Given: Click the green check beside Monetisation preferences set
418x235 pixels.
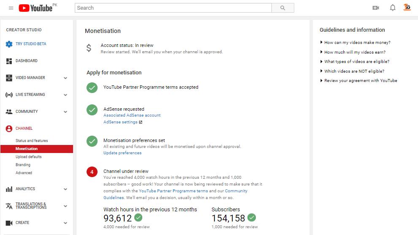Looking at the screenshot, I should click(92, 141).
